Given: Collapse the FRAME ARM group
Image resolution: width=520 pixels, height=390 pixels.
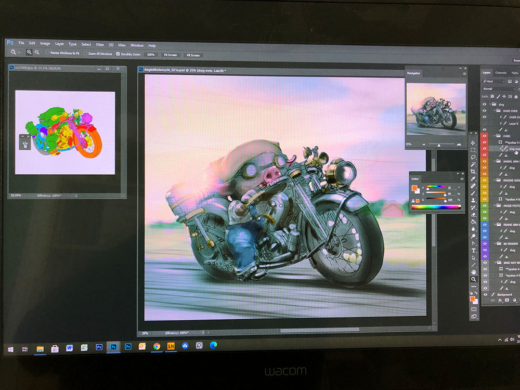Looking at the screenshot, I should click(495, 225).
